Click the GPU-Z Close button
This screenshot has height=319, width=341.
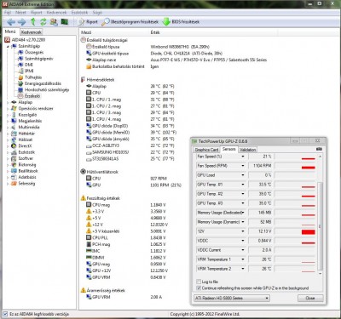pos(310,298)
